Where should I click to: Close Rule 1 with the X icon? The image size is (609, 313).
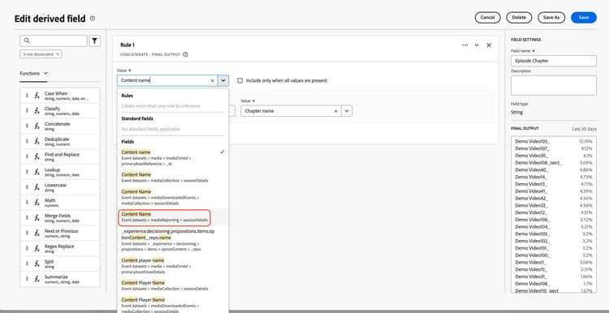point(489,45)
